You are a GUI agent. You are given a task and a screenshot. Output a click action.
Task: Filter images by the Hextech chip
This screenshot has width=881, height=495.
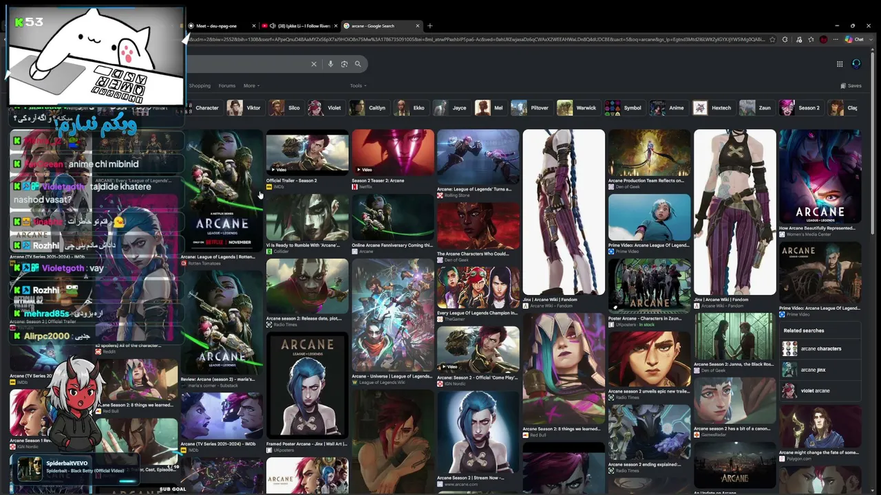tap(714, 108)
